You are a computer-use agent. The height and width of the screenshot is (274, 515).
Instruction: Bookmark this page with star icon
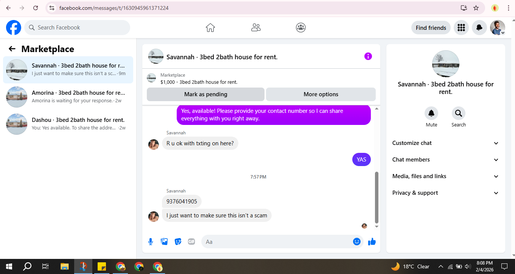click(476, 8)
